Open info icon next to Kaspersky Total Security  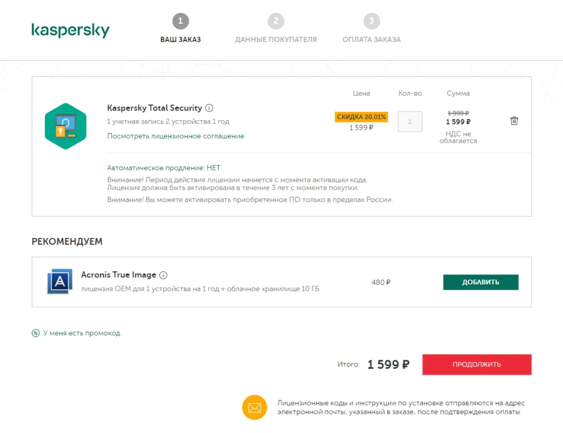(209, 108)
